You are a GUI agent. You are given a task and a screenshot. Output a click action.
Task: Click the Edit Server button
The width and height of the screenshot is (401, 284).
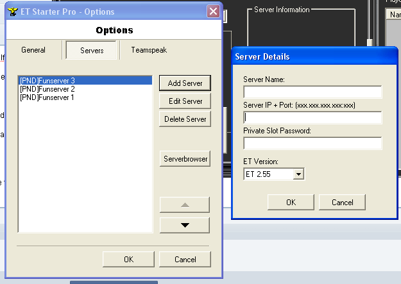pyautogui.click(x=185, y=101)
